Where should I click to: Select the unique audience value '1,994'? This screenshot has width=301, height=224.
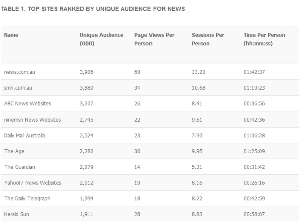pos(87,199)
